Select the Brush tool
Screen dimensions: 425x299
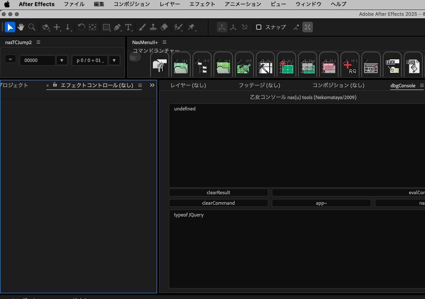142,27
